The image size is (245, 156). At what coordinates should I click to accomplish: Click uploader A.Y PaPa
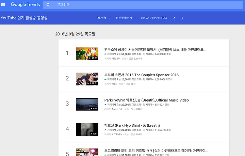tap(117, 134)
